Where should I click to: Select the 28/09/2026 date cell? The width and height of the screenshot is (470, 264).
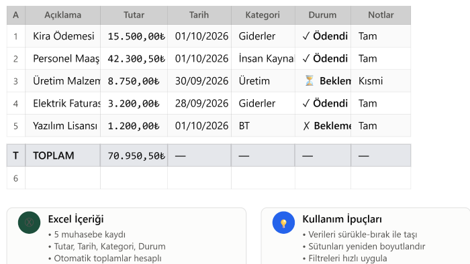coord(199,103)
